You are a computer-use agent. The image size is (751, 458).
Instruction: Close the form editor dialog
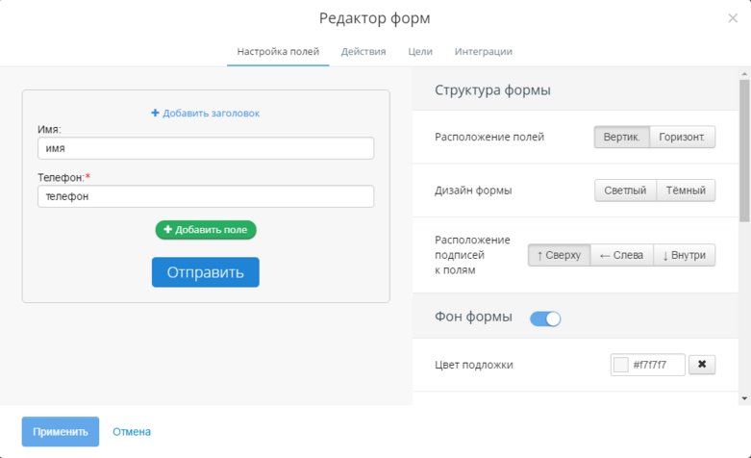[x=733, y=18]
